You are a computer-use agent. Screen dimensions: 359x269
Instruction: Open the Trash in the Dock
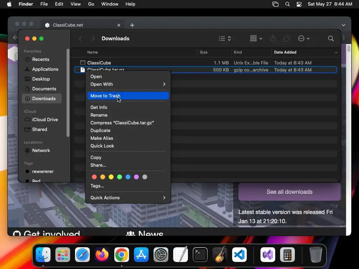[x=316, y=255]
